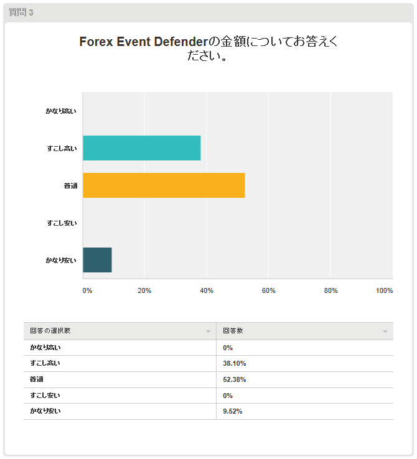Screen dimensions: 417x459
Task: Click the 質問 3 heading label
Action: 21,12
